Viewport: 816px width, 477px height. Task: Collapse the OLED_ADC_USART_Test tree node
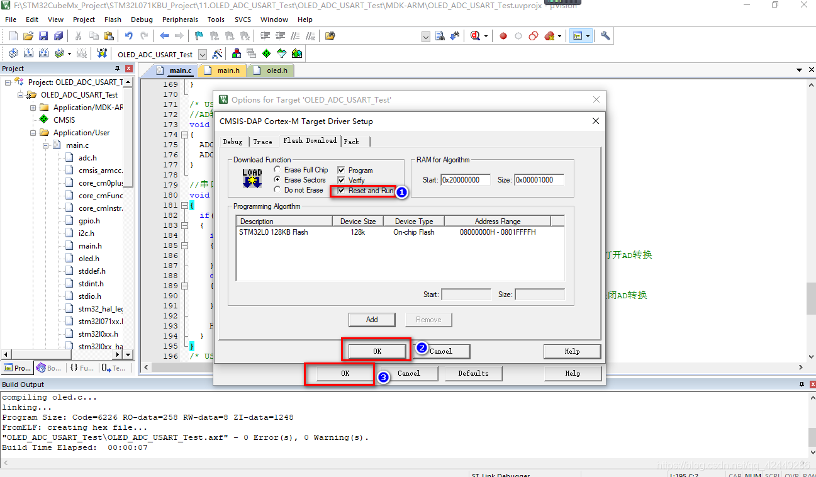(x=21, y=95)
